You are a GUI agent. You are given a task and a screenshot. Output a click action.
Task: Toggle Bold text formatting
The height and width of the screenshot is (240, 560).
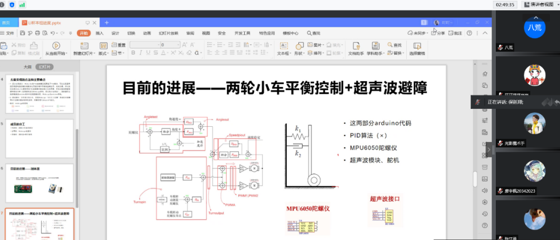[134, 53]
